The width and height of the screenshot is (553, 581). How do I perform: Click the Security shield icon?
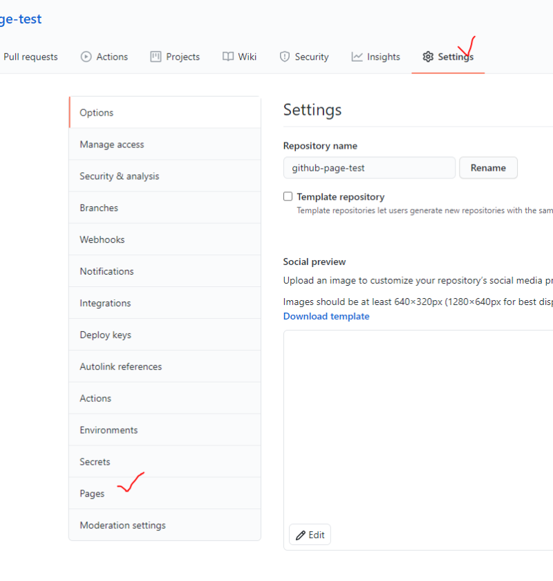click(284, 57)
